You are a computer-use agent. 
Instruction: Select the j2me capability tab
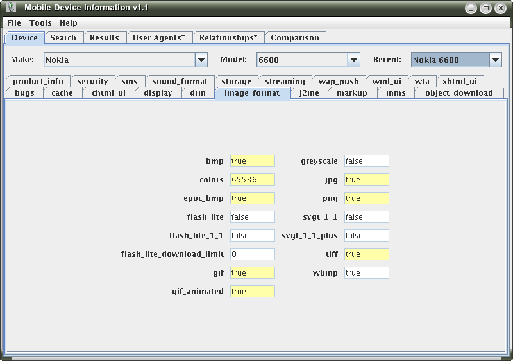(309, 93)
